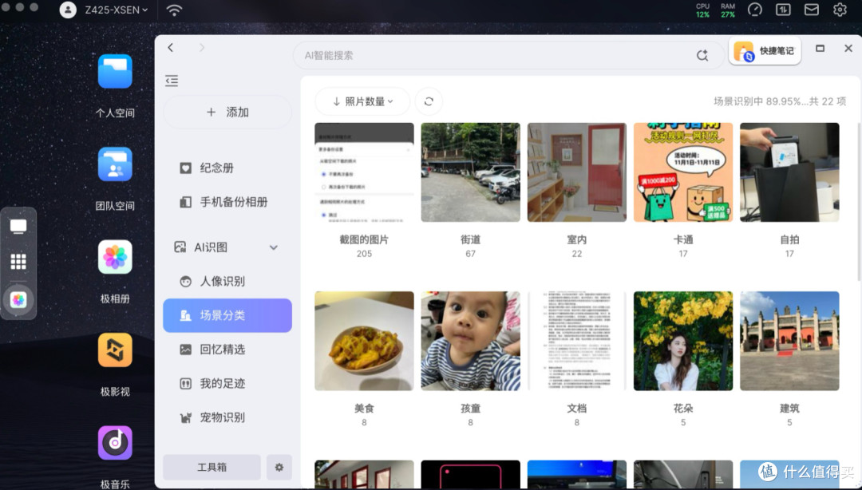Open the 文档 scene thumbnail
This screenshot has width=862, height=490.
pos(577,341)
